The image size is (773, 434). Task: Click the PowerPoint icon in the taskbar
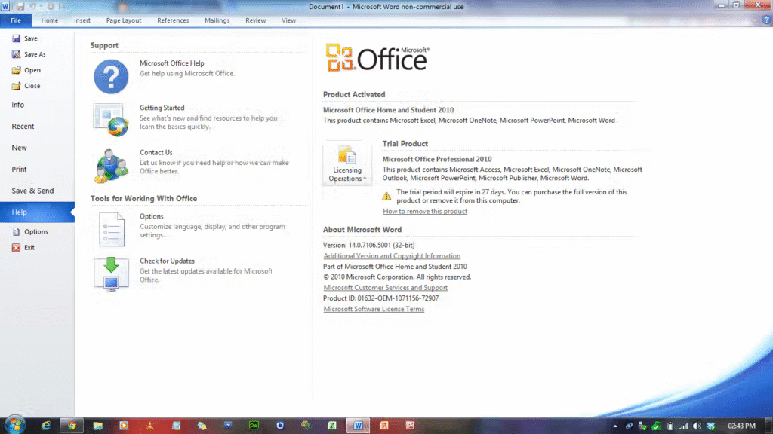384,426
